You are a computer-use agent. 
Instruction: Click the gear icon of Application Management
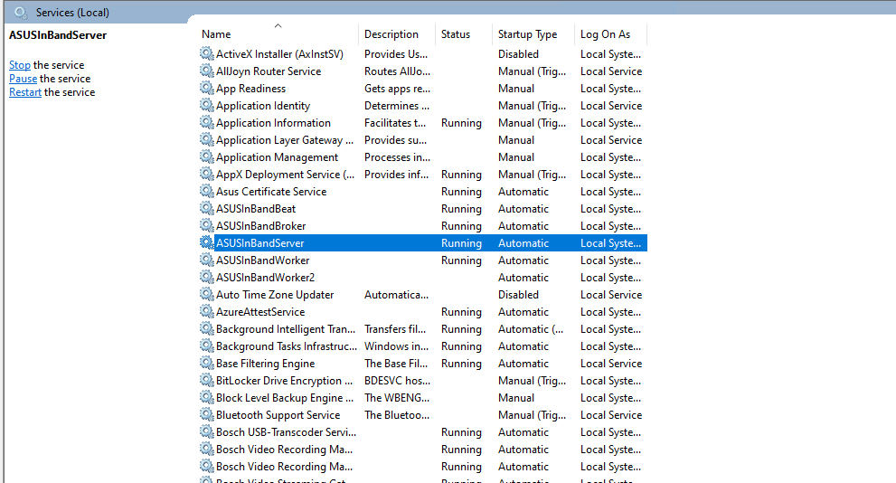click(x=206, y=156)
